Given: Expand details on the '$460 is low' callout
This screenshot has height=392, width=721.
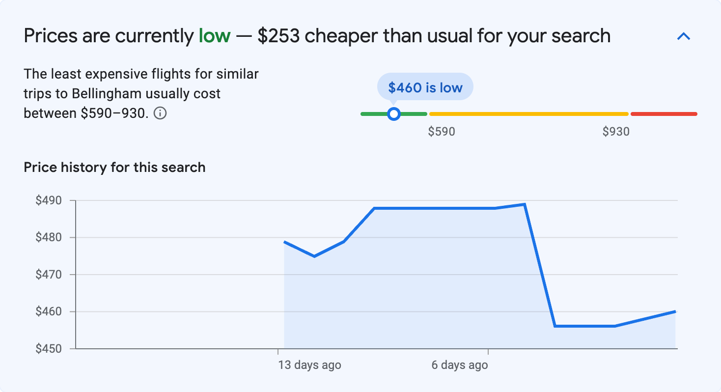Looking at the screenshot, I should coord(424,86).
